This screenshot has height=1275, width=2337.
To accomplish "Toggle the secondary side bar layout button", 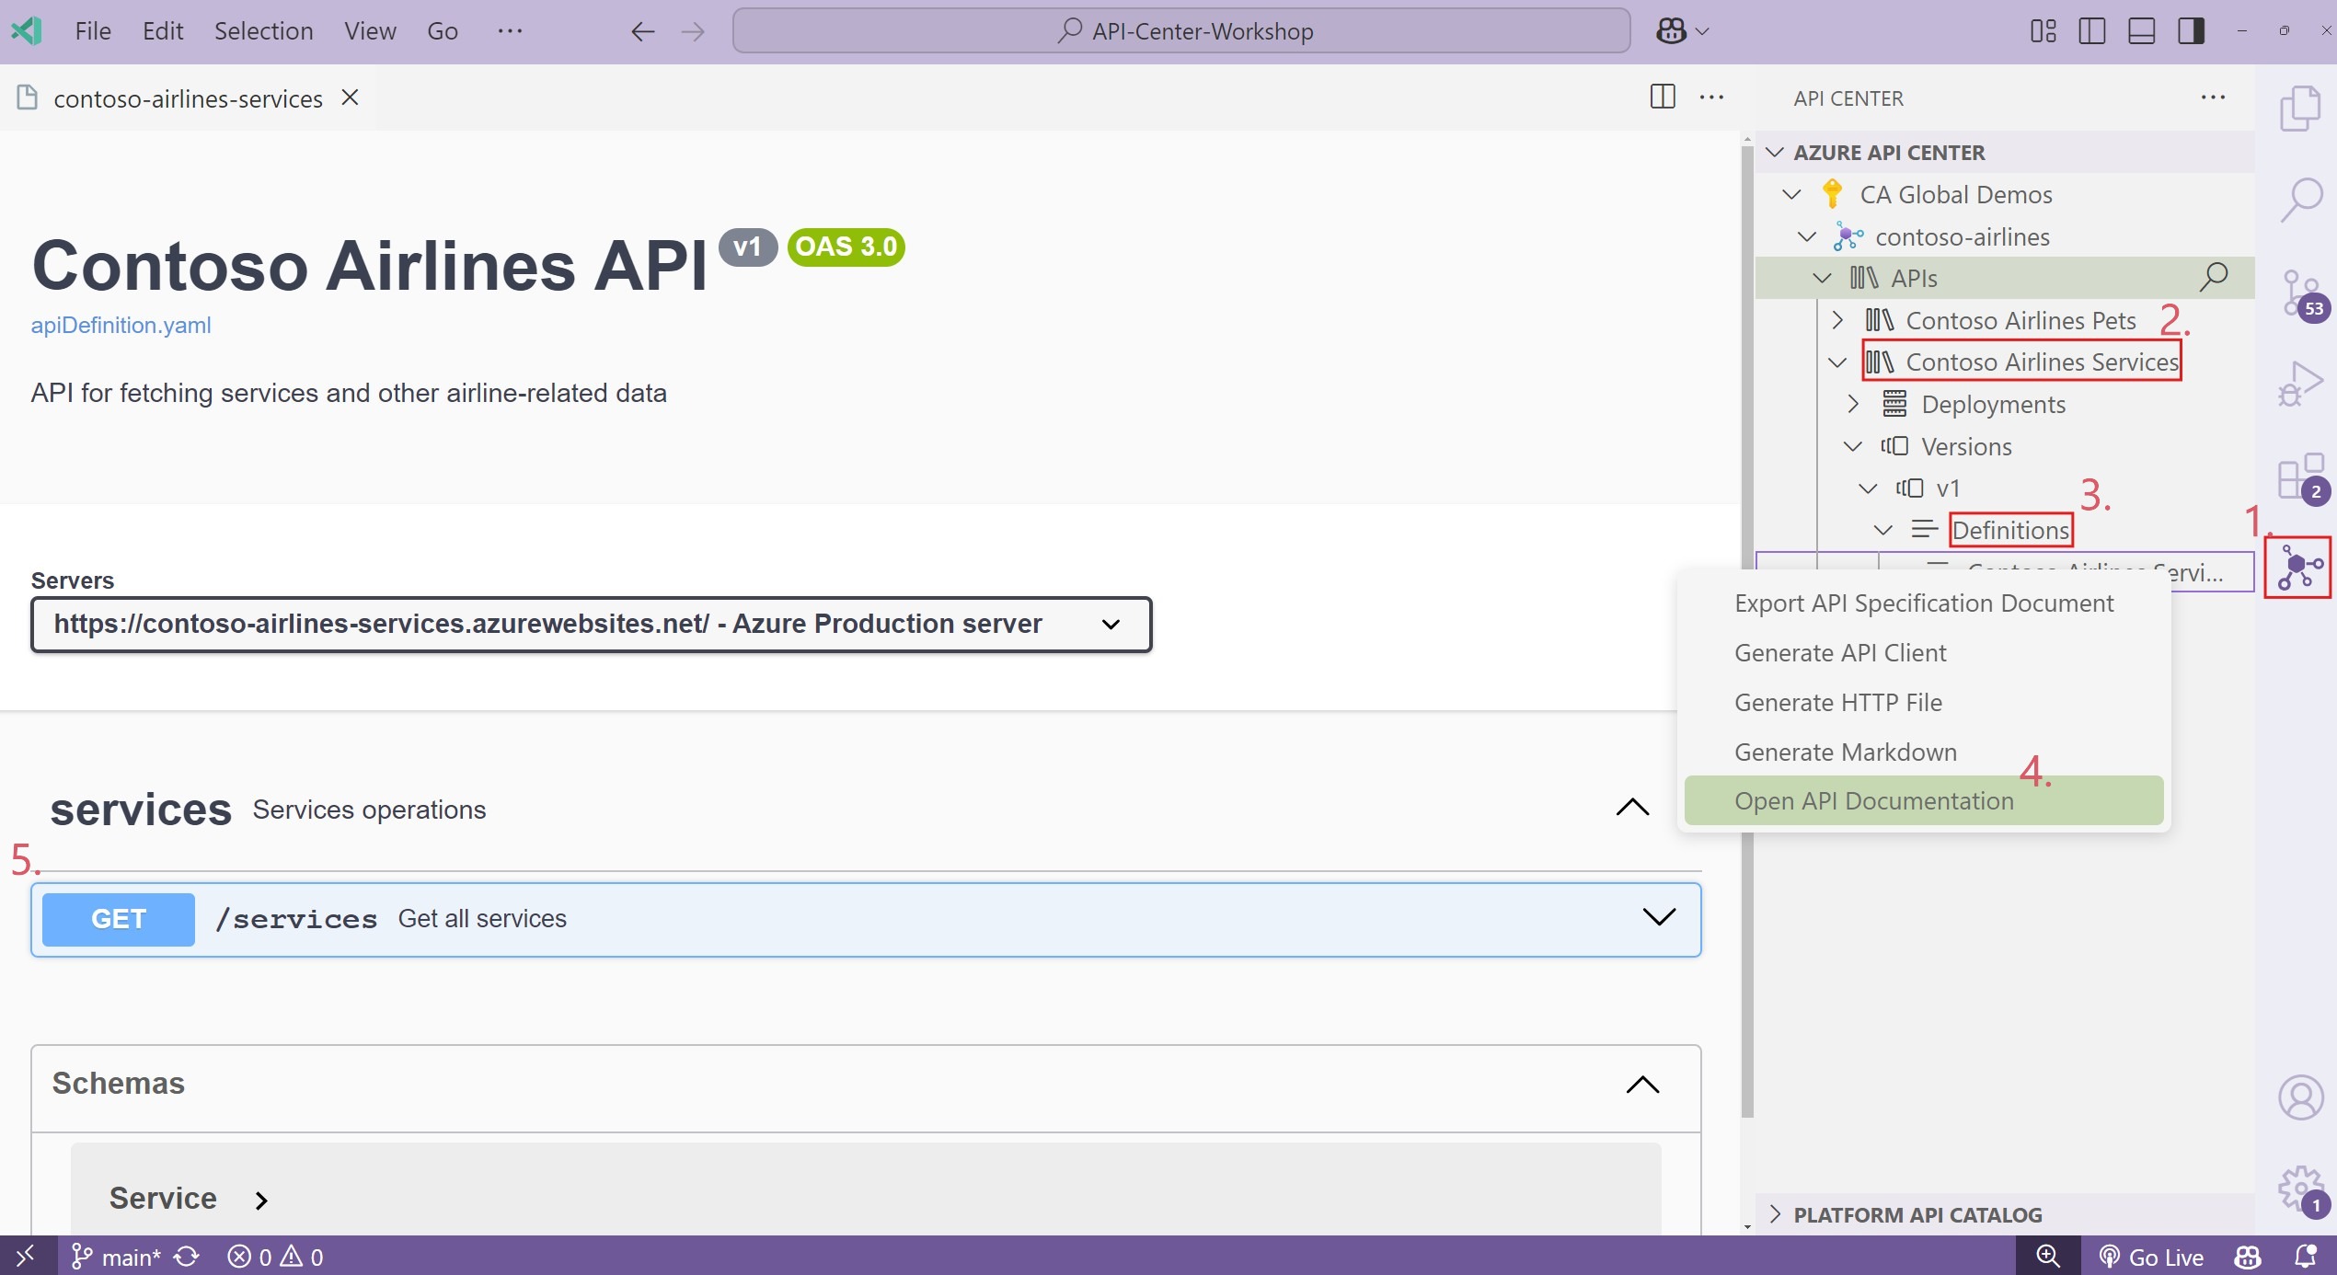I will point(2191,31).
